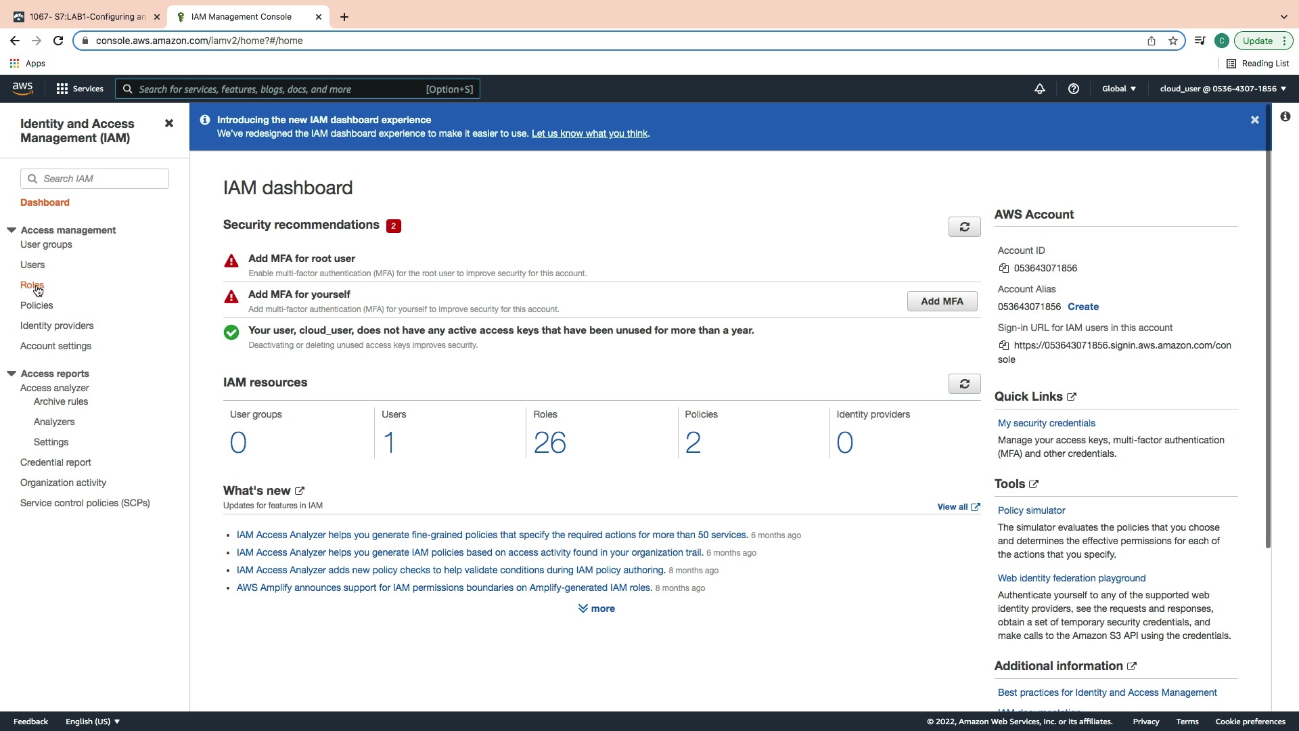The image size is (1299, 731).
Task: Copy the sign-in URL for IAM users
Action: coord(1004,345)
